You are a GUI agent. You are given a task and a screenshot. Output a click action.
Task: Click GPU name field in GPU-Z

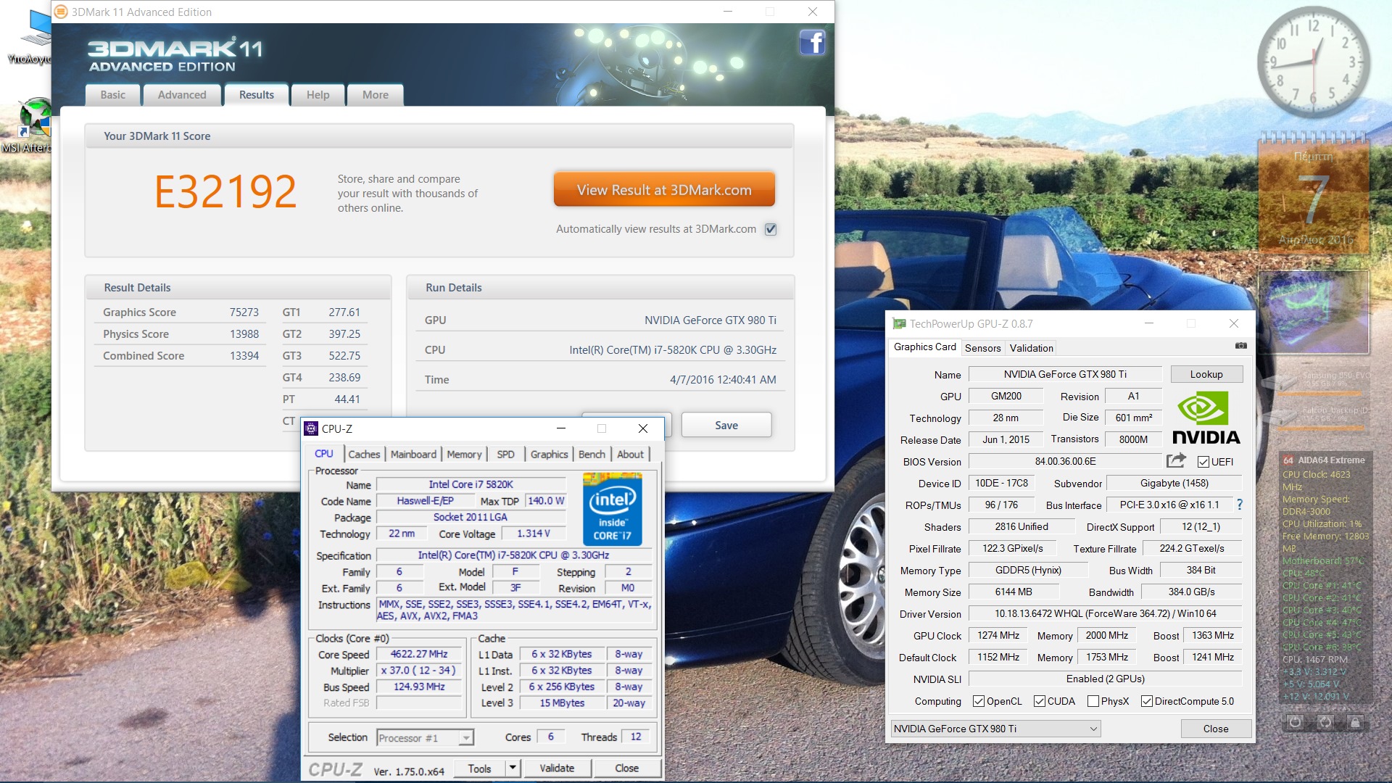tap(1065, 374)
